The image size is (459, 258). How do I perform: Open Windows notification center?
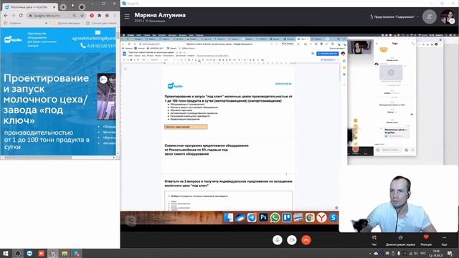tap(450, 253)
